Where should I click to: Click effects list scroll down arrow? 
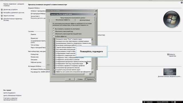point(92,72)
